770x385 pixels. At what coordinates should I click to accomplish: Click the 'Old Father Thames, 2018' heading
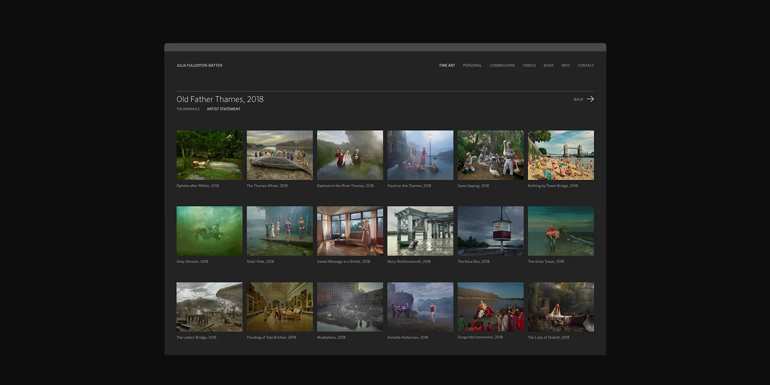[220, 100]
